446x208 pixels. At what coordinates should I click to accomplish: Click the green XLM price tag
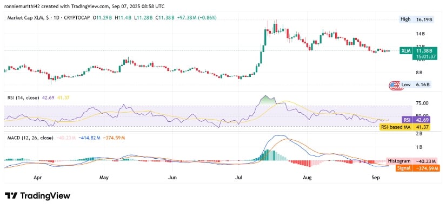(405, 51)
